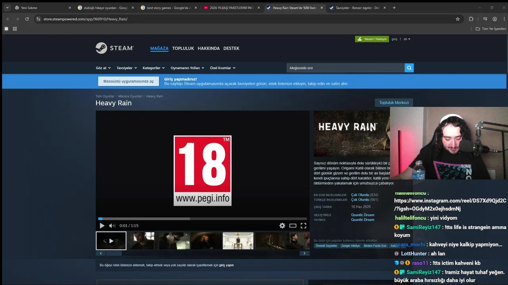View site information icon in address bar
The height and width of the screenshot is (285, 508).
[x=38, y=19]
